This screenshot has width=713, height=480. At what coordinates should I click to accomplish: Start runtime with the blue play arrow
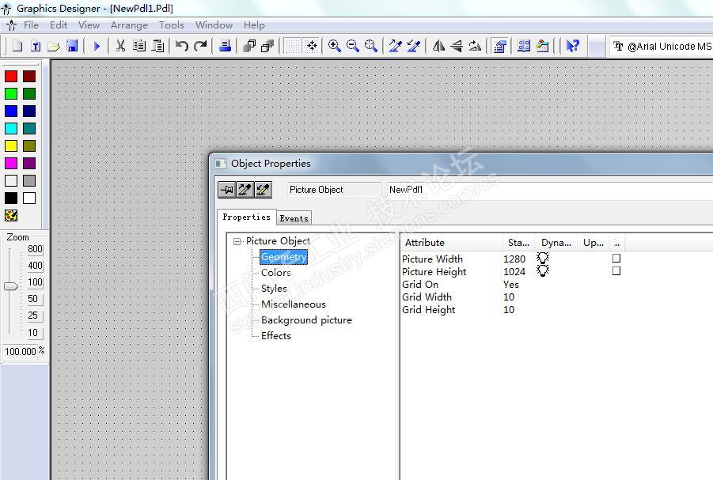97,46
